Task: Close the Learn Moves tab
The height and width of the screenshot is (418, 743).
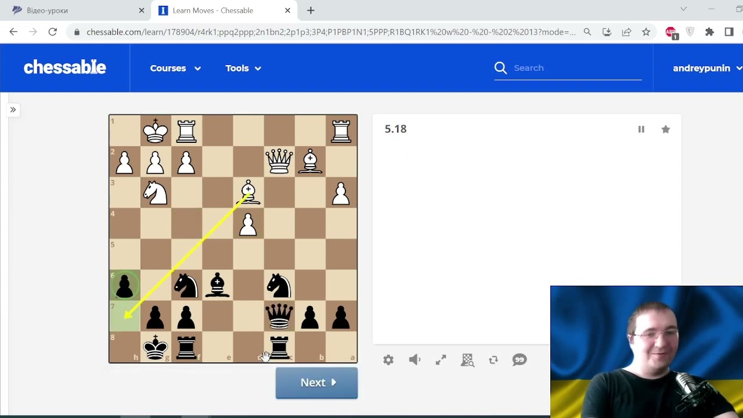Action: 287,10
